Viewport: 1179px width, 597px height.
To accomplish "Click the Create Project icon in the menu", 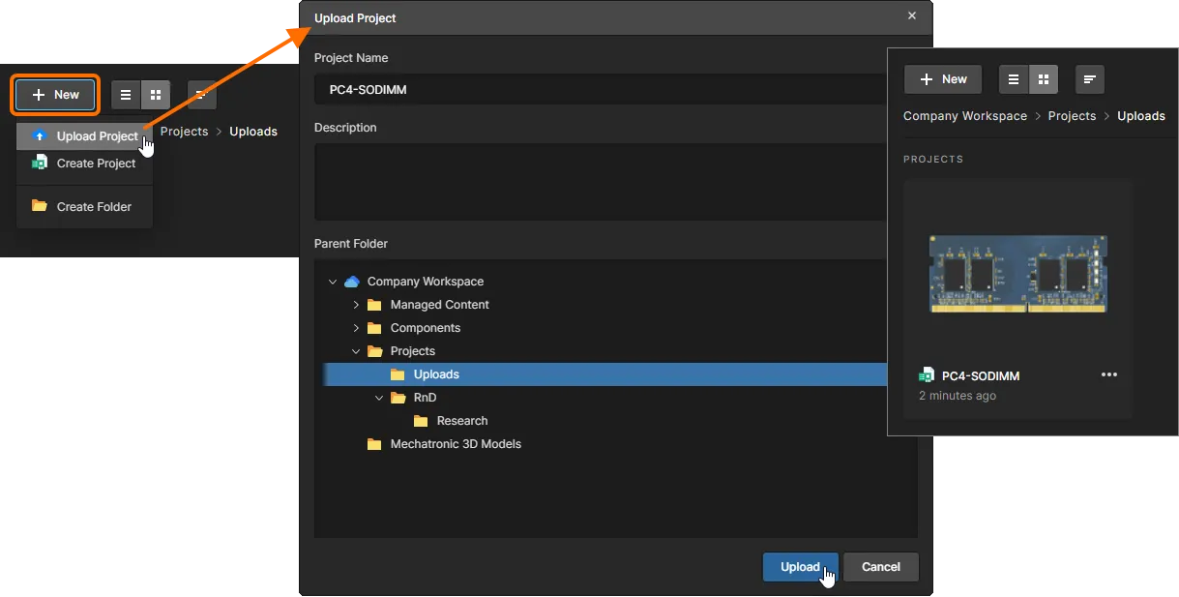I will coord(40,164).
